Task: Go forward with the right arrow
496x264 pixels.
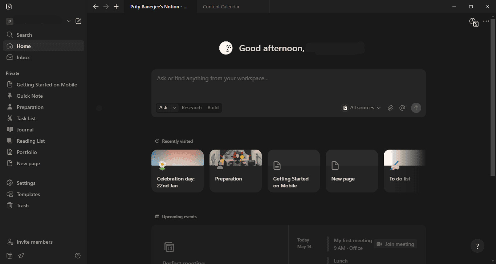Action: 106,7
